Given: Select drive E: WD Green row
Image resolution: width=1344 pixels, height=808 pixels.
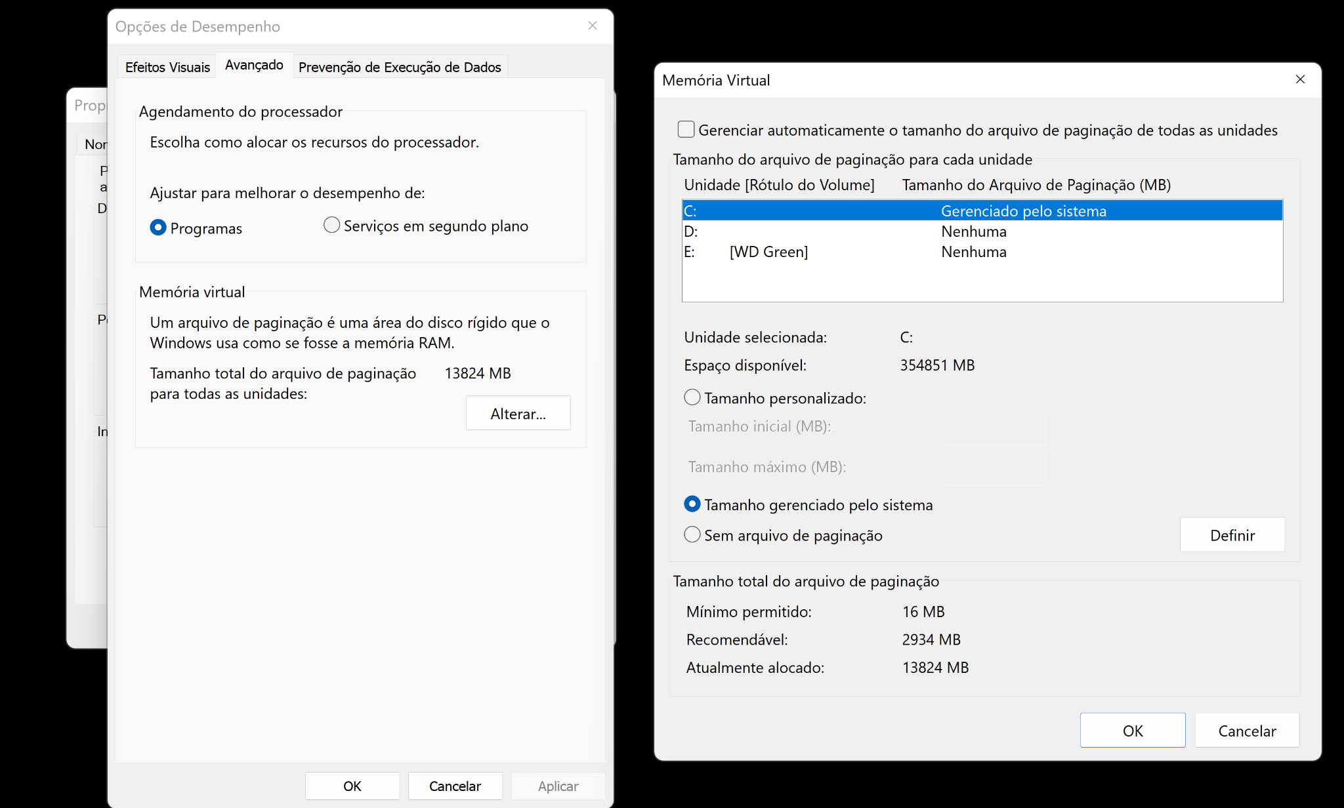Looking at the screenshot, I should pyautogui.click(x=982, y=251).
